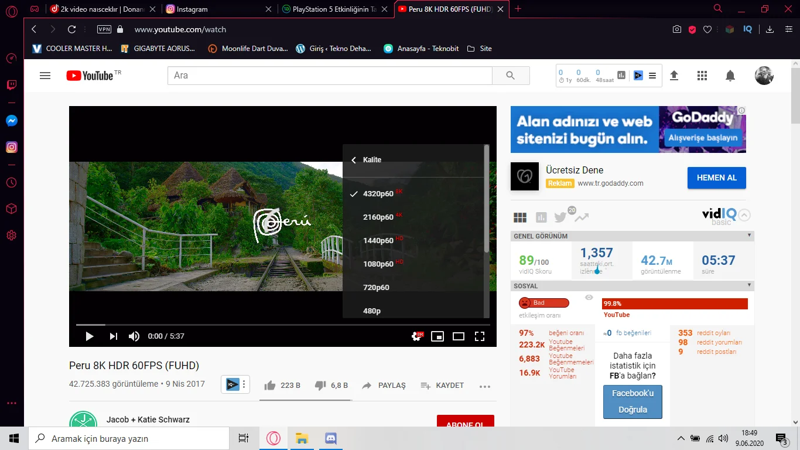Click the HEMEN AL ad button
800x450 pixels.
pos(716,178)
